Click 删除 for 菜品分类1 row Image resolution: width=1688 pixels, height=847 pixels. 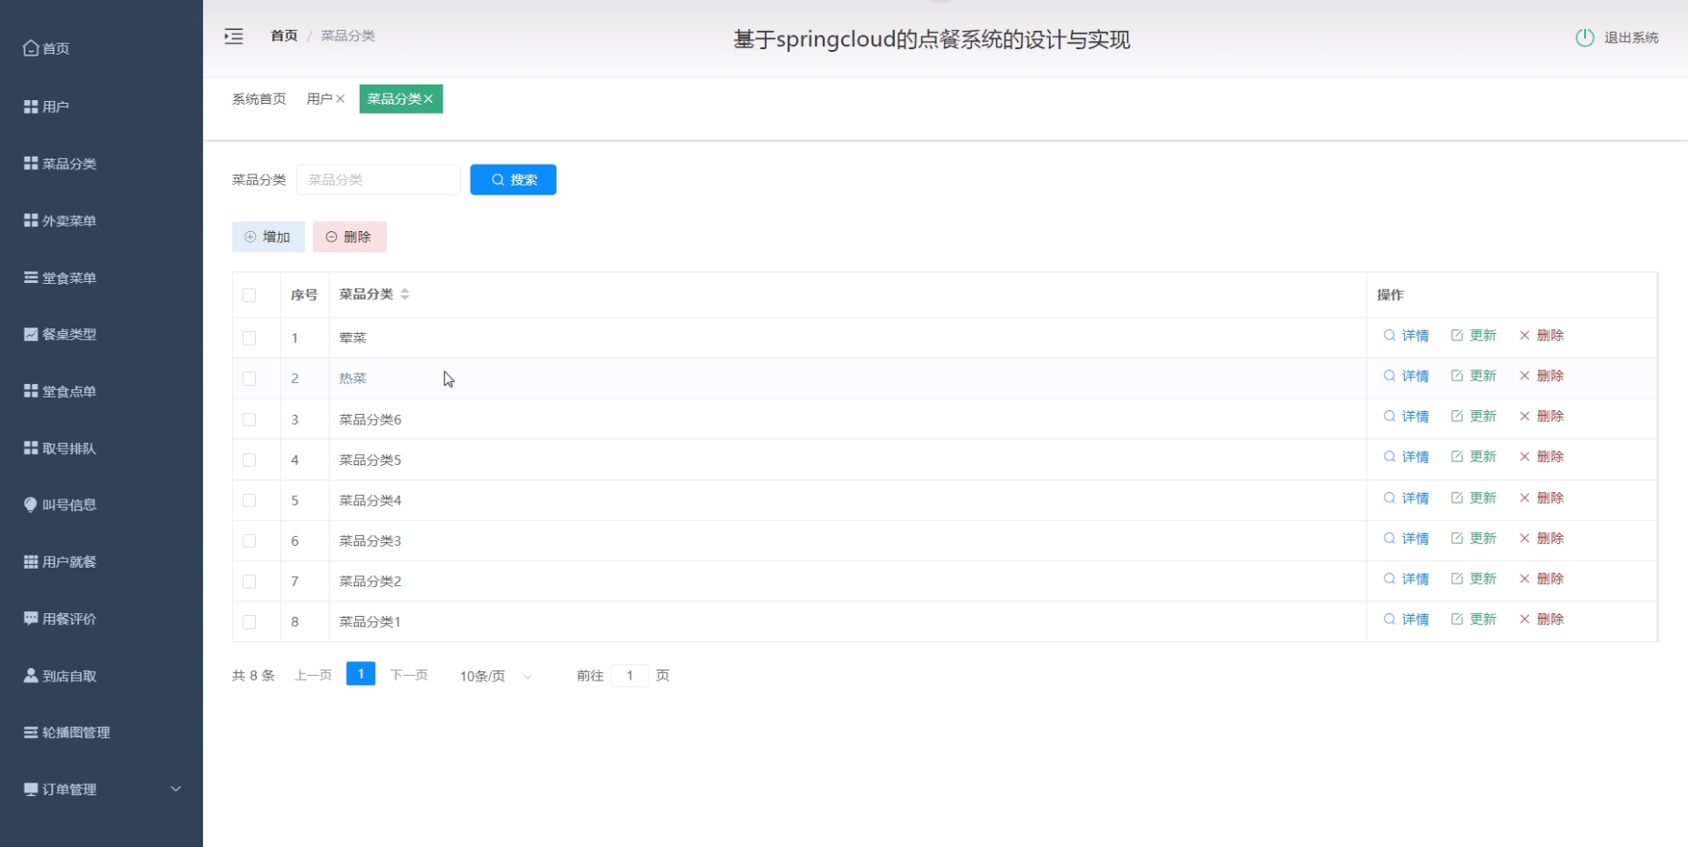[1541, 620]
